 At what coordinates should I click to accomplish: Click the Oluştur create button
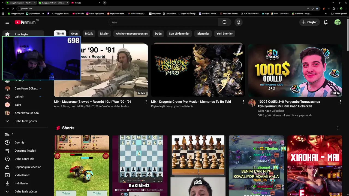click(x=309, y=22)
